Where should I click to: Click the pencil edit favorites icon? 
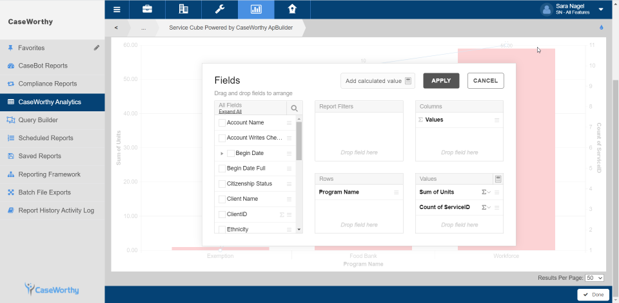click(x=97, y=48)
